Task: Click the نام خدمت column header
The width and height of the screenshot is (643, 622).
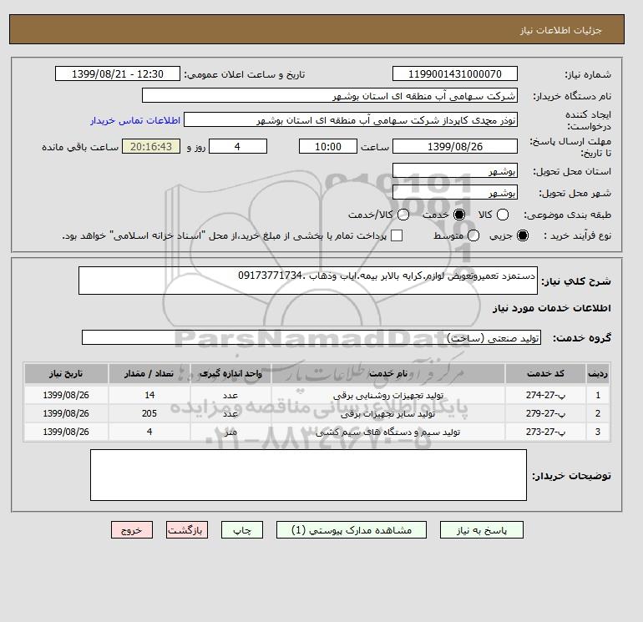Action: click(x=388, y=373)
